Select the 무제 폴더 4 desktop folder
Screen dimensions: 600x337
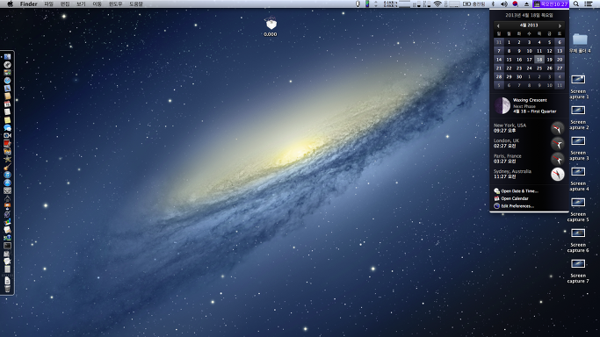(x=580, y=39)
